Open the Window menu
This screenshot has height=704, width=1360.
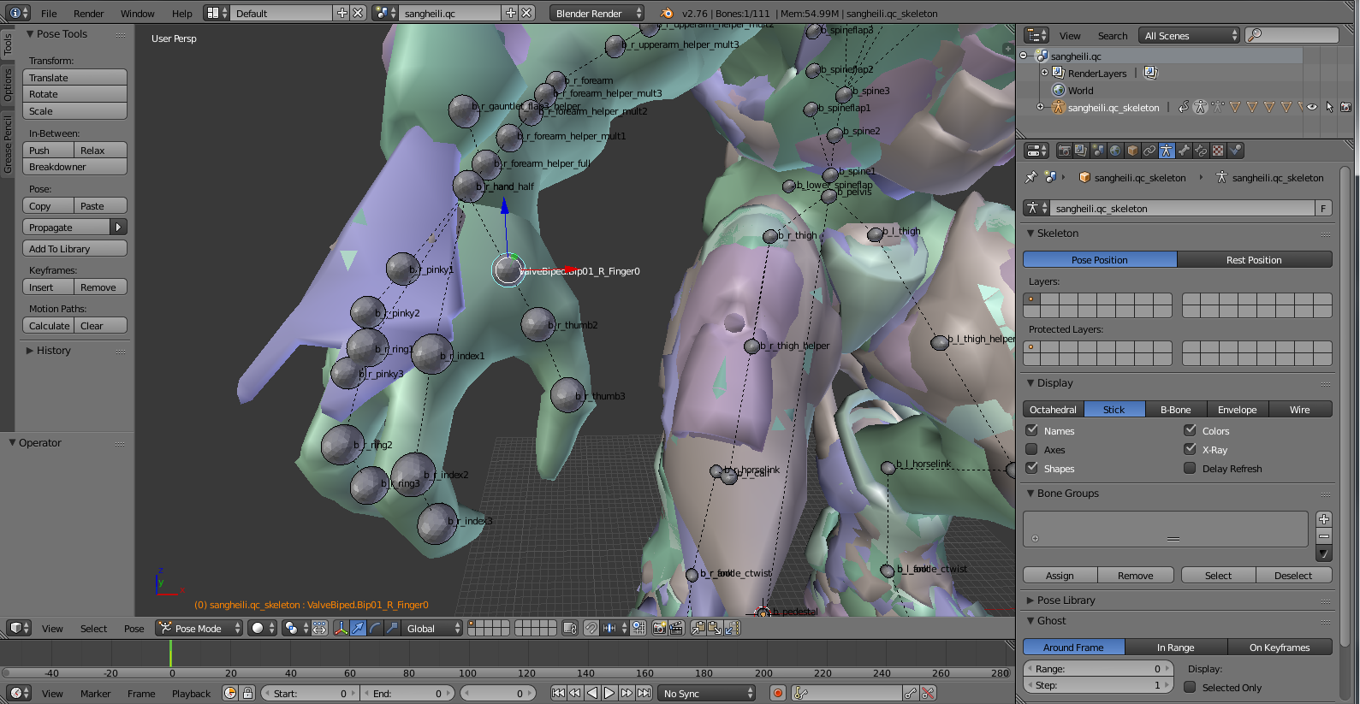(x=137, y=13)
